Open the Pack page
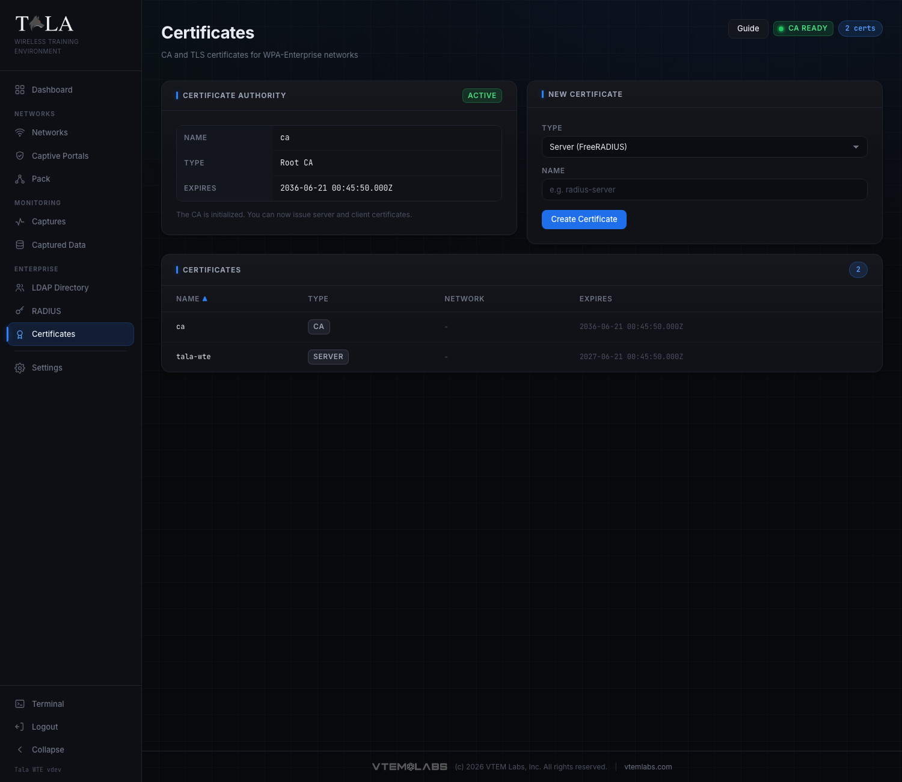 70,179
